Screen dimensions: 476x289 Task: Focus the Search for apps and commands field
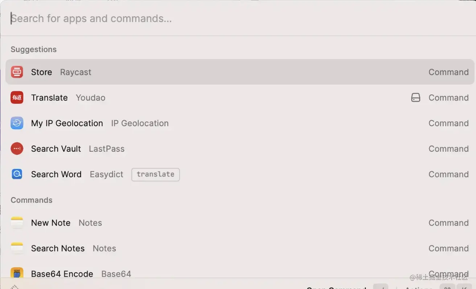click(x=238, y=19)
